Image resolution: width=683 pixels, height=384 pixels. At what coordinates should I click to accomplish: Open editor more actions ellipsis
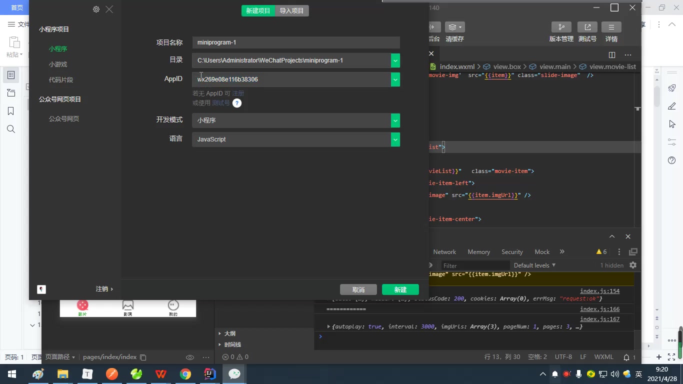(x=628, y=55)
